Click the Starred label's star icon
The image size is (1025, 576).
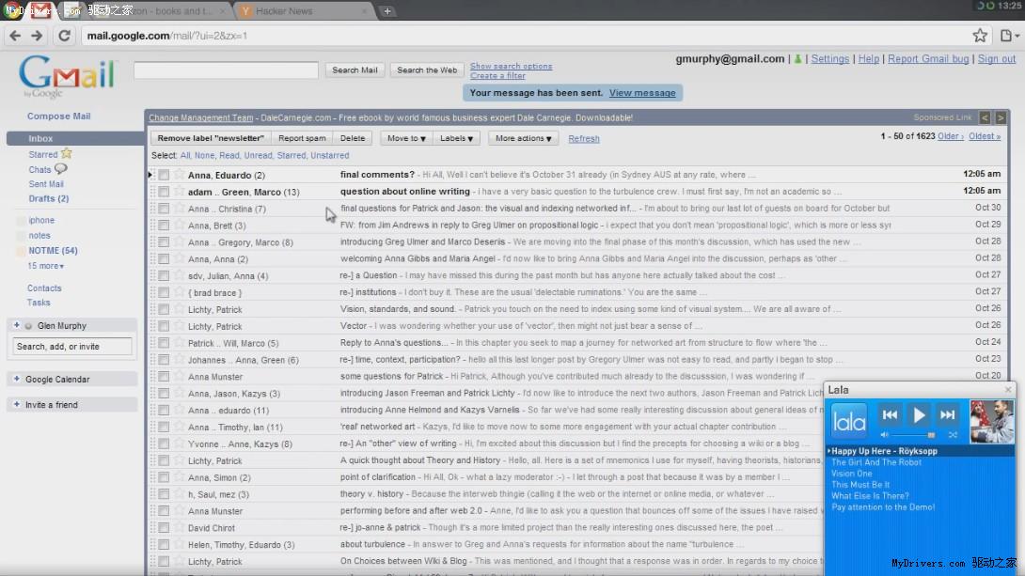click(x=66, y=154)
